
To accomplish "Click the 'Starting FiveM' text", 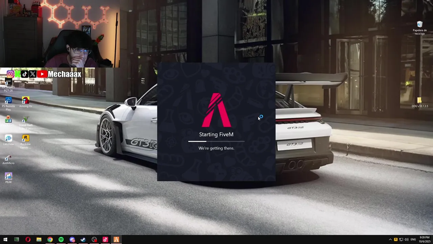I will pyautogui.click(x=216, y=135).
